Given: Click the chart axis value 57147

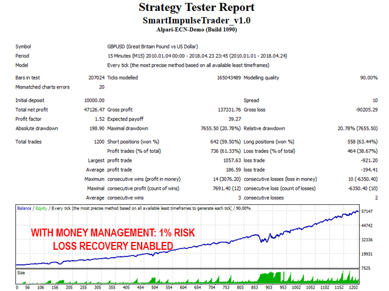Looking at the screenshot, I should click(367, 212).
